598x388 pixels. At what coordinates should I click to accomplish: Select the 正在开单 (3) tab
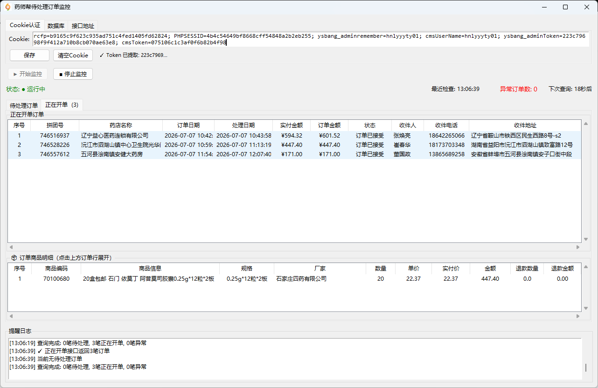pyautogui.click(x=62, y=105)
